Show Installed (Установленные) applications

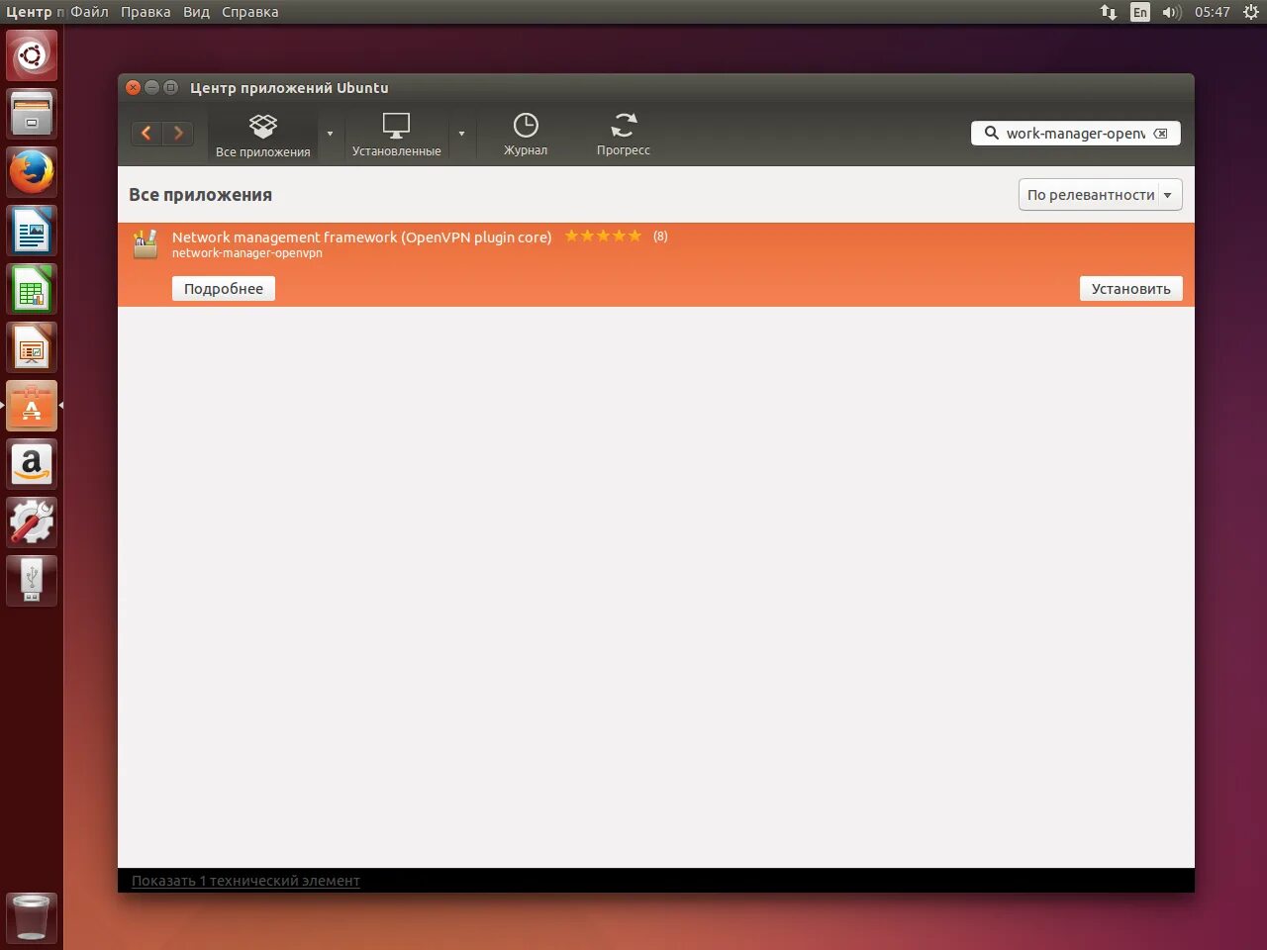[x=396, y=136]
